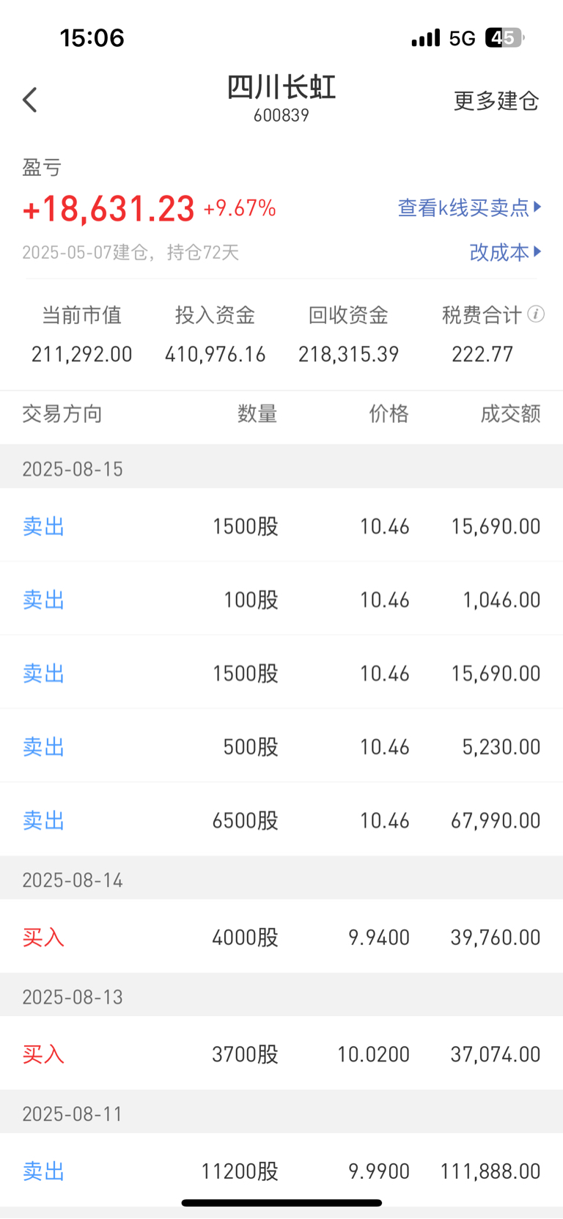Tap the 价格 column header
The height and width of the screenshot is (1219, 563).
pyautogui.click(x=389, y=414)
